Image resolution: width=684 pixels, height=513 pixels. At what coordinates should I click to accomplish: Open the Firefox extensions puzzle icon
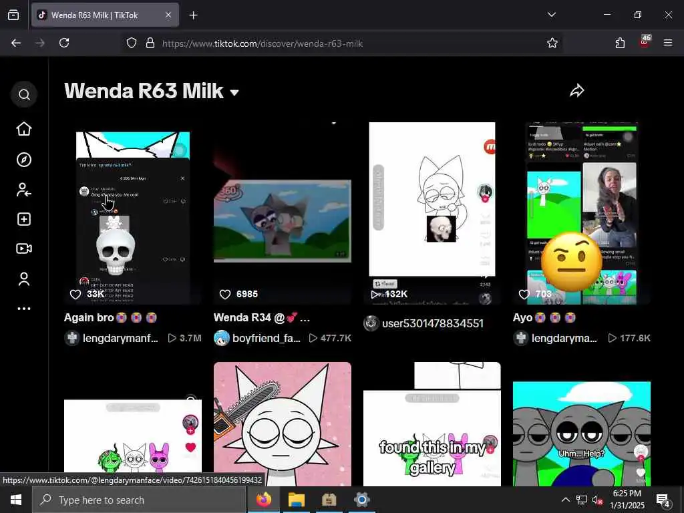620,43
